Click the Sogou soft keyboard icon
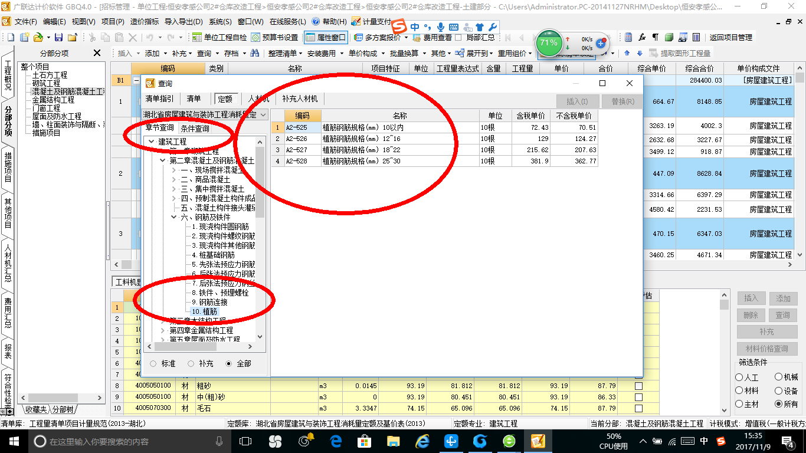Screen dimensions: 806x453 click(x=453, y=27)
